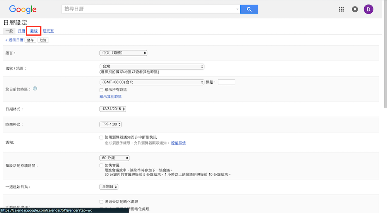Expand the search box options arrow

tap(237, 9)
